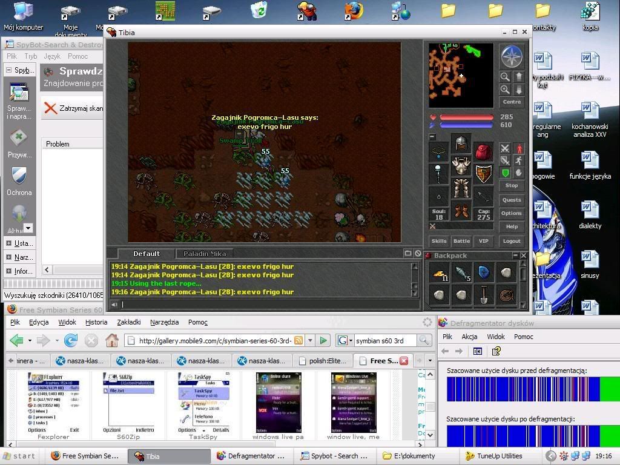
Task: Enable defensive green shield mode in Tibia
Action: click(505, 173)
